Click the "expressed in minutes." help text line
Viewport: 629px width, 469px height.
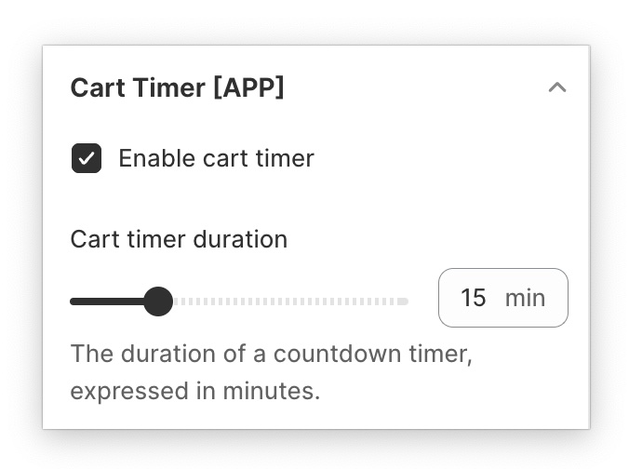(x=194, y=391)
